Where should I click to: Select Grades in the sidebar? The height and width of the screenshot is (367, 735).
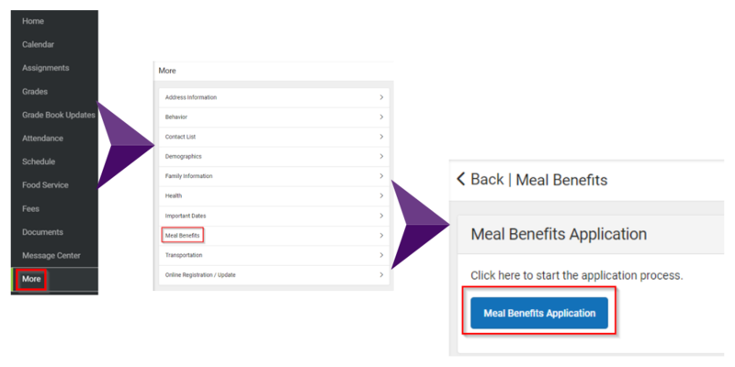[35, 92]
